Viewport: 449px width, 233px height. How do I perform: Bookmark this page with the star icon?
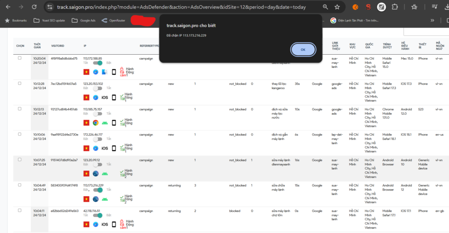(x=337, y=7)
